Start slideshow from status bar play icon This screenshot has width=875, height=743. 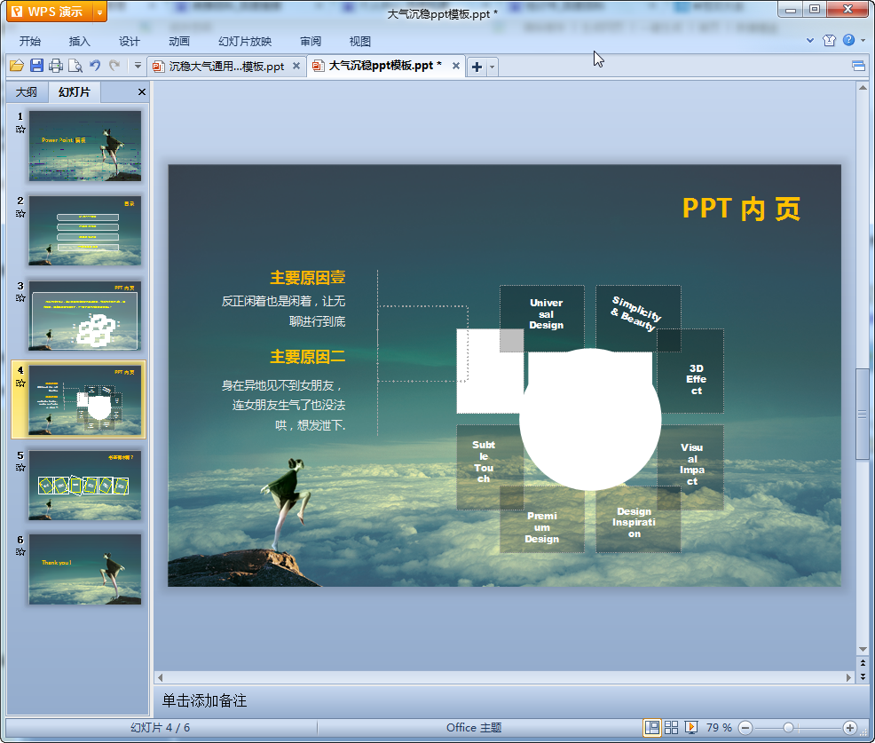[690, 727]
